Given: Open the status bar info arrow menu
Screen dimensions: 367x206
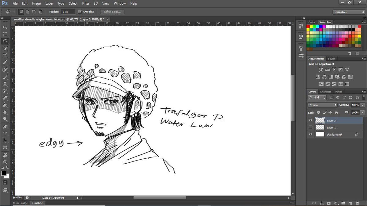Looking at the screenshot, I should coord(78,198).
